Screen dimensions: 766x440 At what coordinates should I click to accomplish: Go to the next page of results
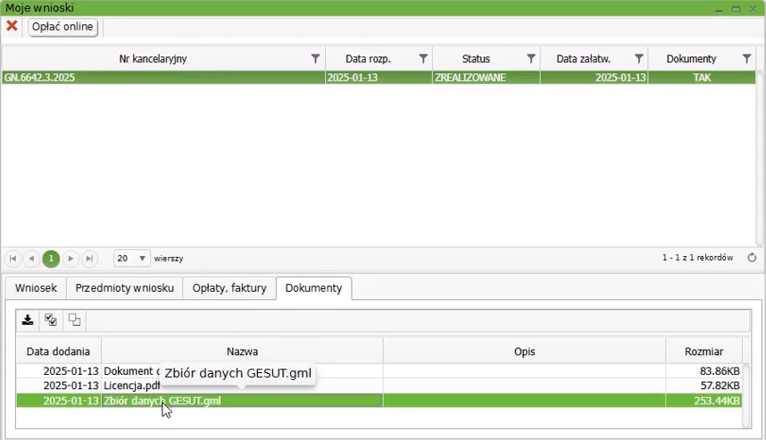71,259
